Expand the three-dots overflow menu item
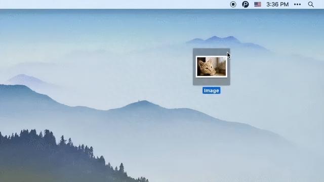The height and width of the screenshot is (182, 324). 297,5
